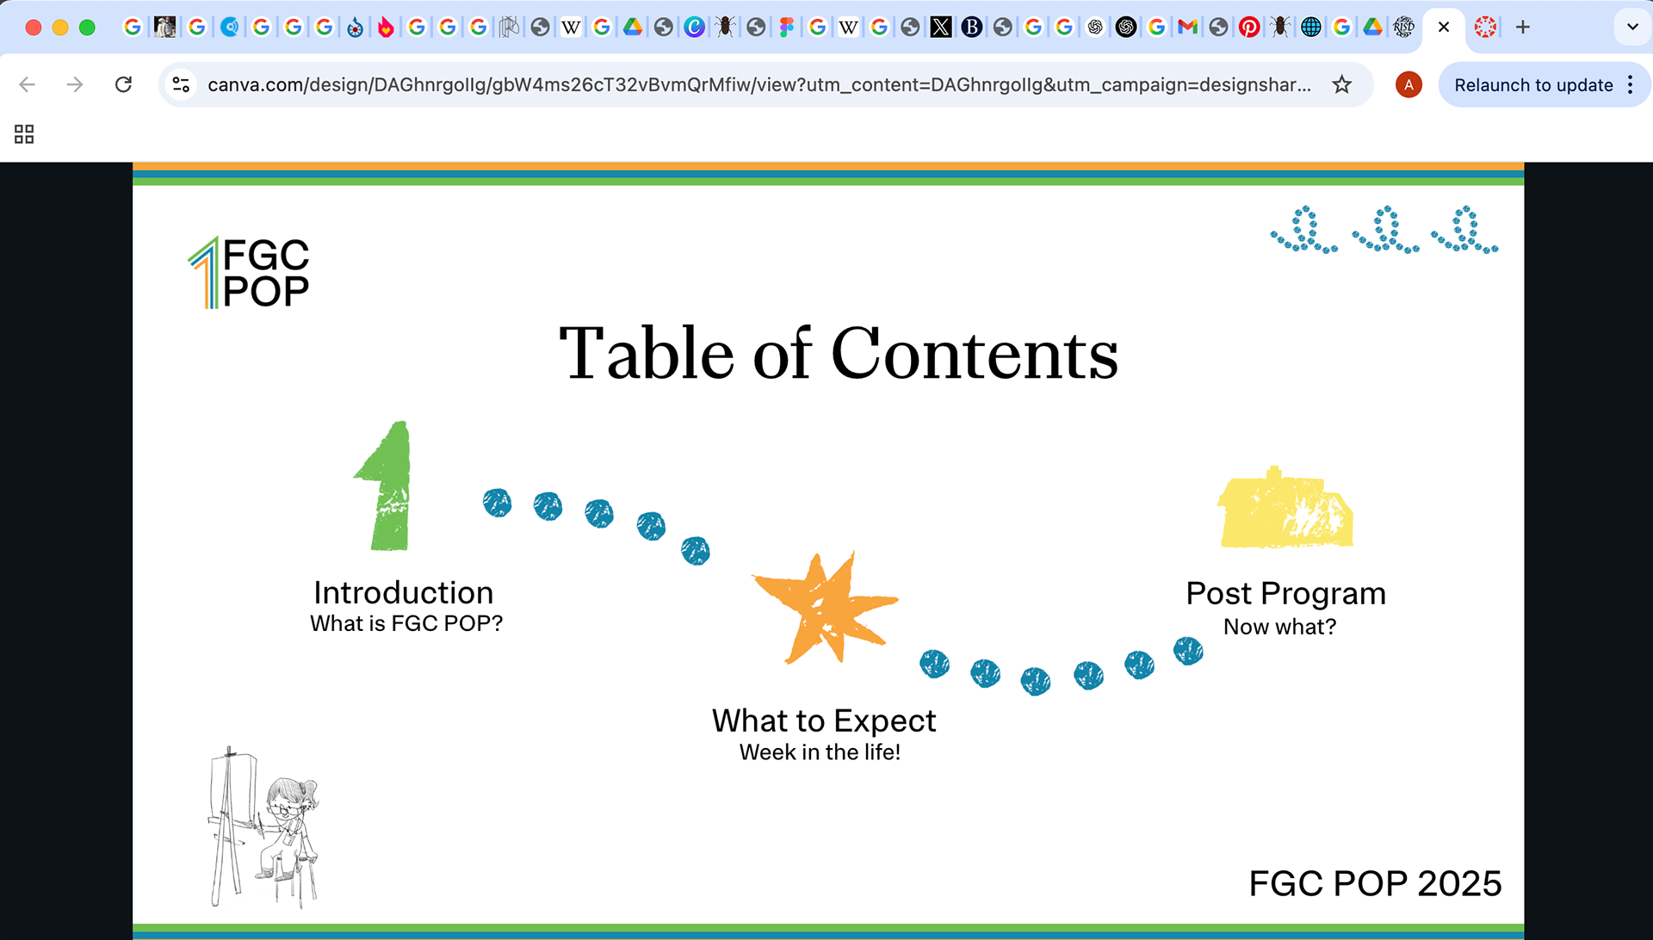Reload the current page
The width and height of the screenshot is (1653, 940).
(123, 84)
